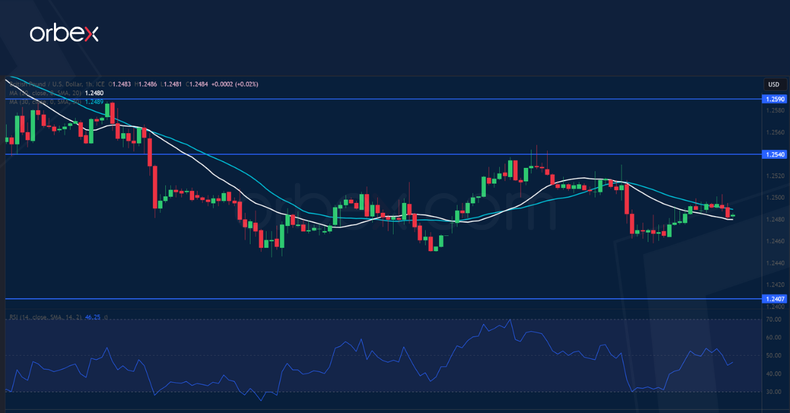Screen dimensions: 790x413
Task: Click the RSI 50.00 axis label
Action: point(774,356)
